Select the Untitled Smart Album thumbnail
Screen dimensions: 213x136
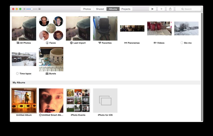tap(51, 101)
